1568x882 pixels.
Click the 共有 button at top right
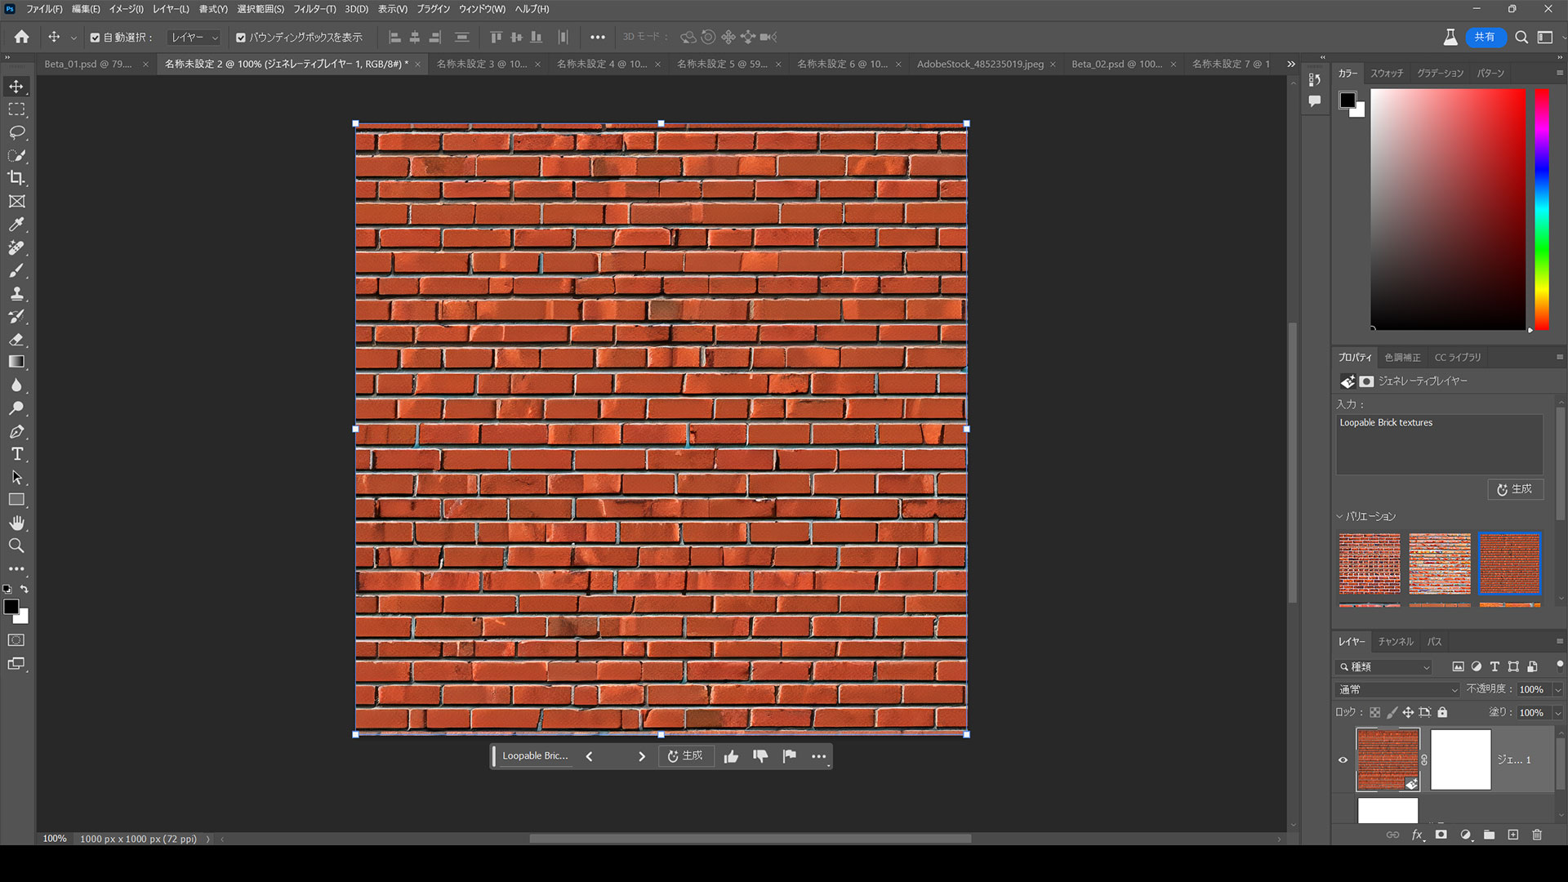[1486, 38]
